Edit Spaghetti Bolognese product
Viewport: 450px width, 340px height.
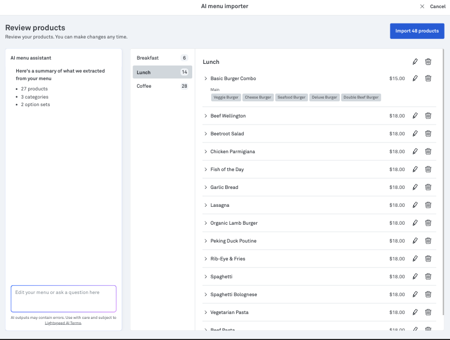[415, 295]
